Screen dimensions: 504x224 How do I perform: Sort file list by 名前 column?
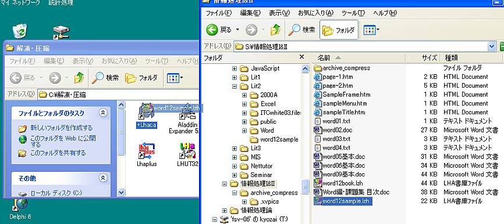pos(358,57)
